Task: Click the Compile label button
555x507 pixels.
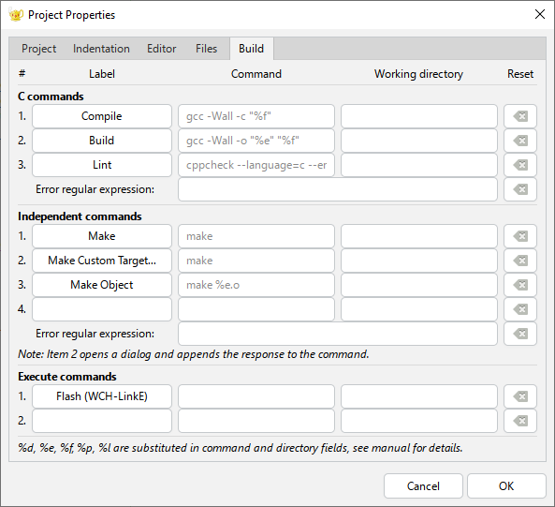Action: (102, 116)
